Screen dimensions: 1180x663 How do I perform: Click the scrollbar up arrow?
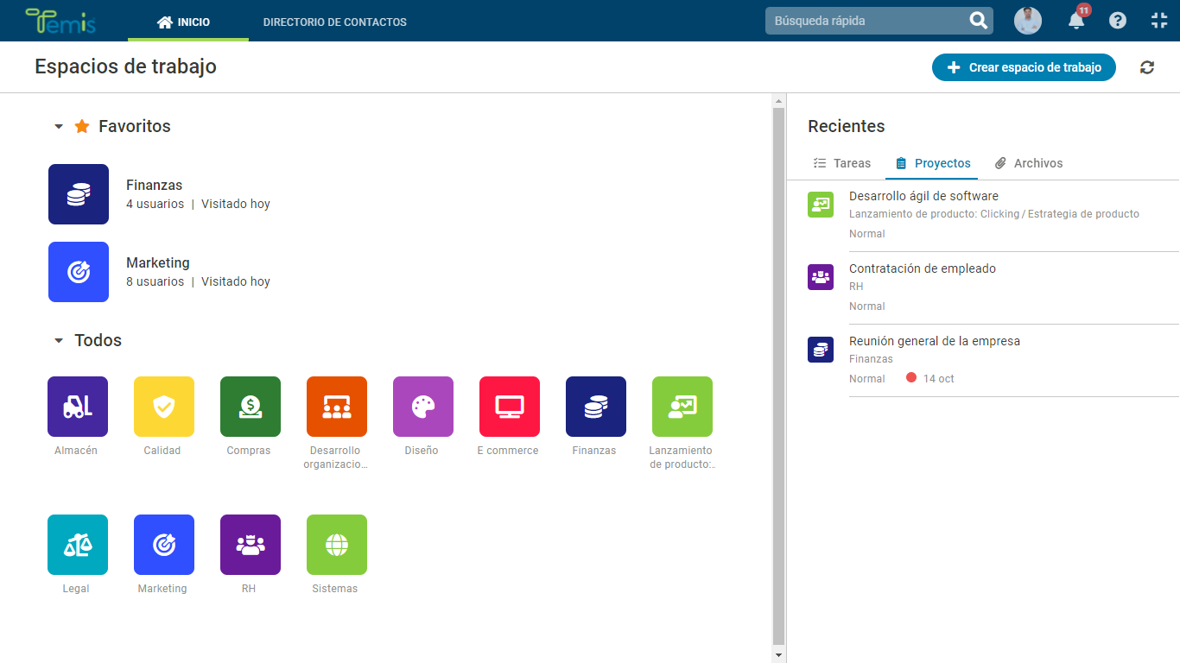click(778, 100)
